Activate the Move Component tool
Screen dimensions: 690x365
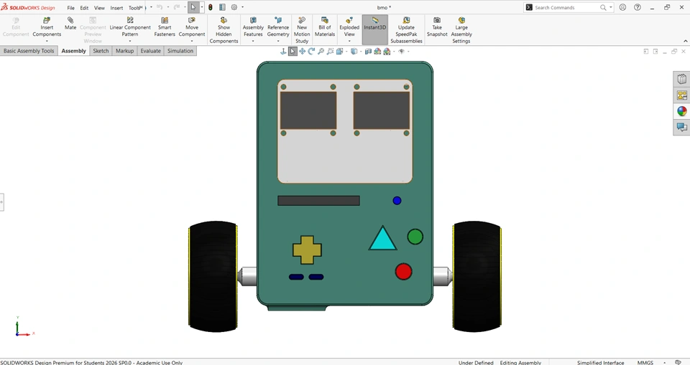[191, 27]
